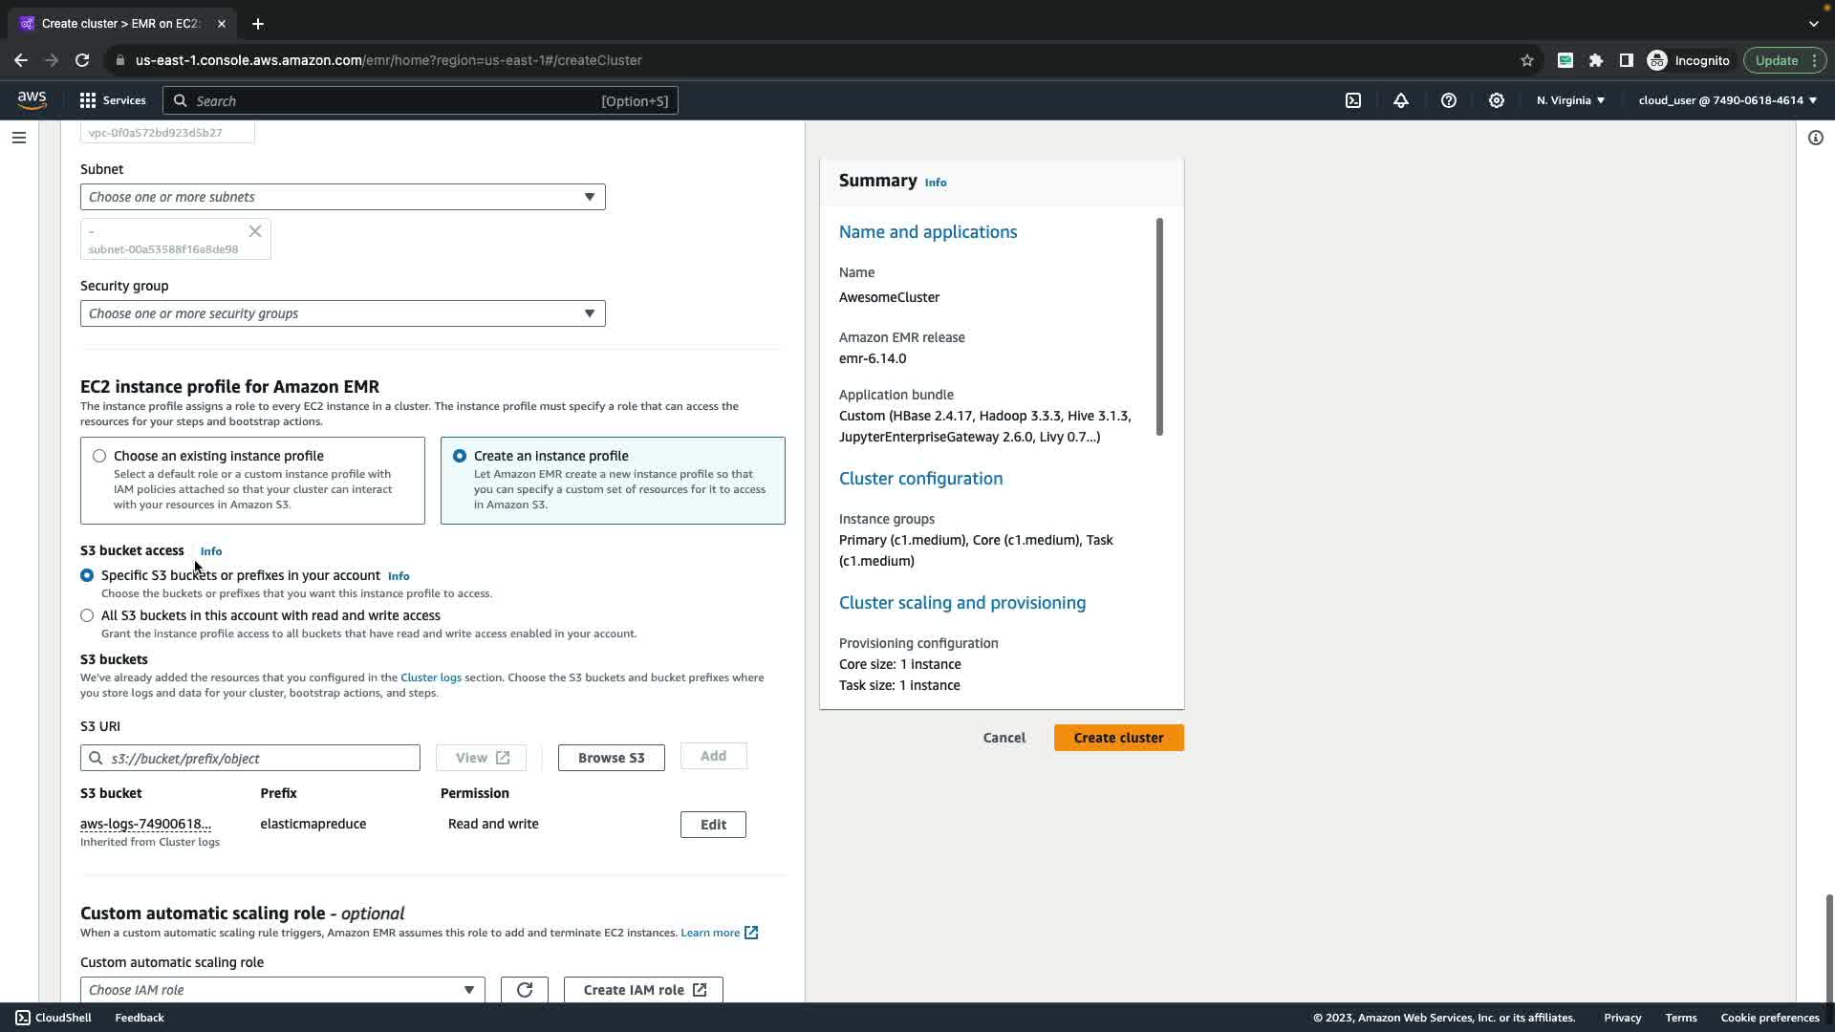Select Choose an existing instance profile

(x=99, y=456)
